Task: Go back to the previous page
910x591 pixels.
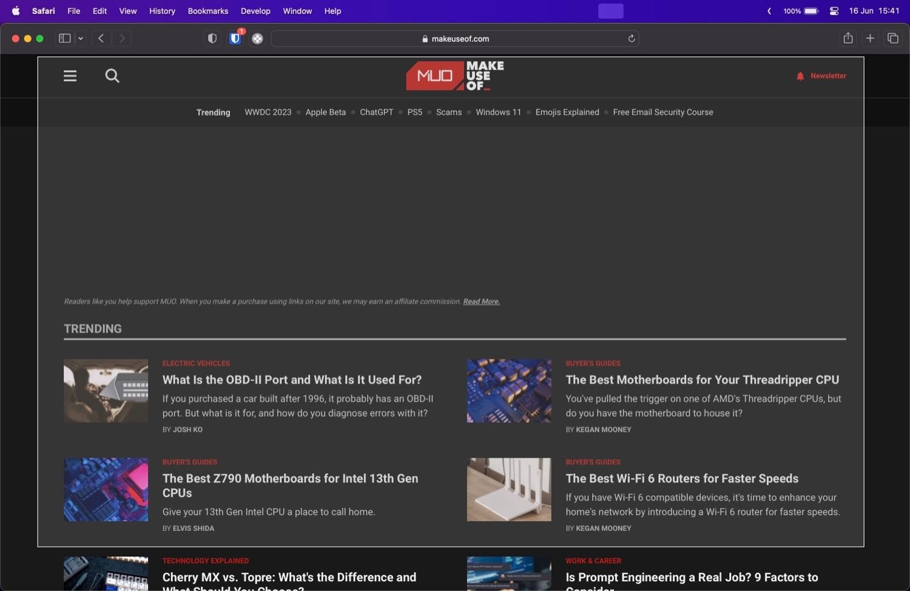Action: pyautogui.click(x=101, y=38)
